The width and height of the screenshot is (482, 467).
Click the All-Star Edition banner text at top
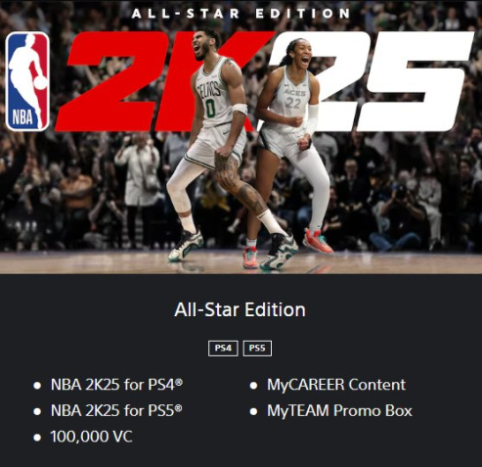(241, 14)
